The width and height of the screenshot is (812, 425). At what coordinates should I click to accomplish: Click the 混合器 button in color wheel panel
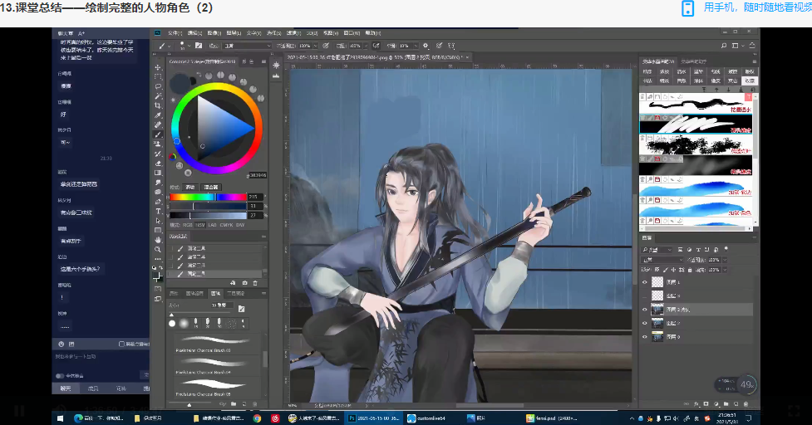(x=211, y=187)
